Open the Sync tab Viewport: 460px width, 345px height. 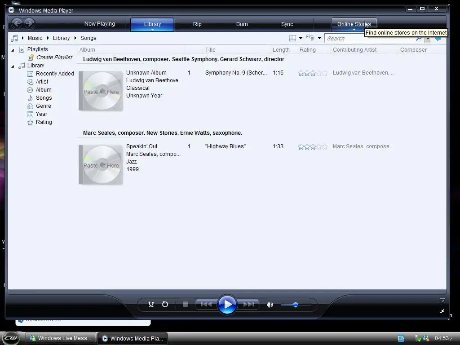(287, 24)
